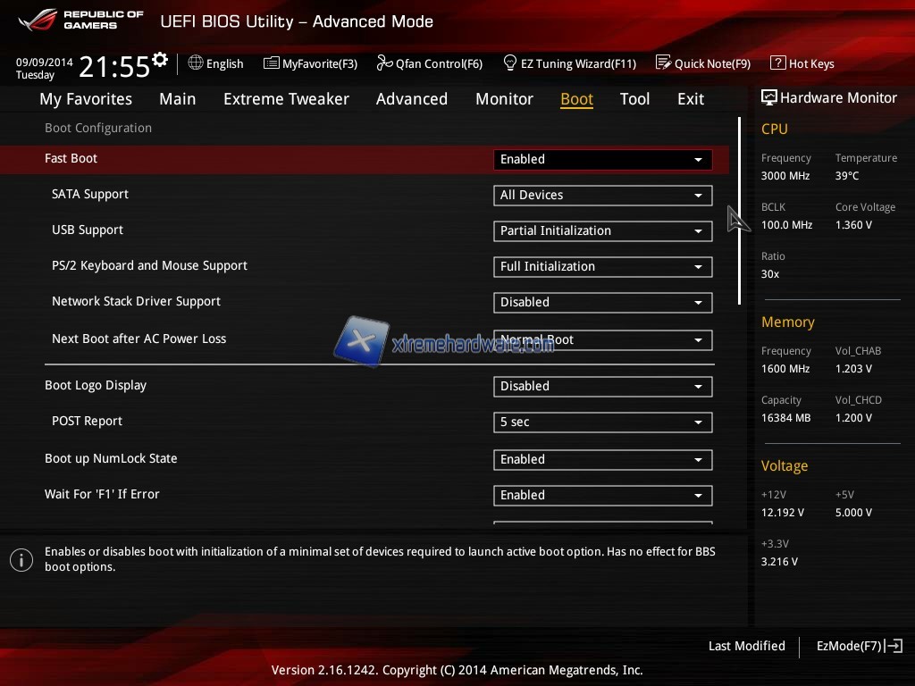Go to the Monitor tab
915x686 pixels.
pyautogui.click(x=504, y=99)
